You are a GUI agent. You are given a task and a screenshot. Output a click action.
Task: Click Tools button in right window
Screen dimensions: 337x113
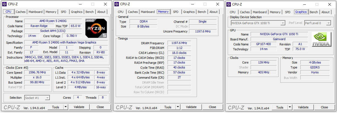click(x=280, y=107)
